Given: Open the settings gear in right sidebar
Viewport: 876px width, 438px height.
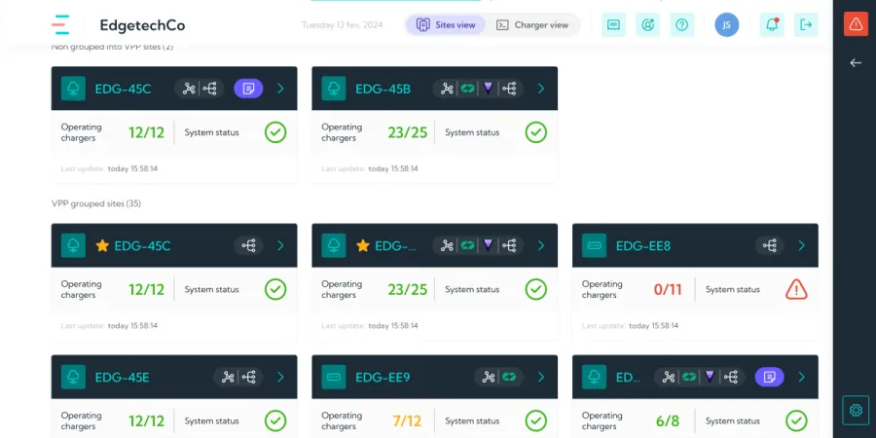Looking at the screenshot, I should (x=856, y=410).
